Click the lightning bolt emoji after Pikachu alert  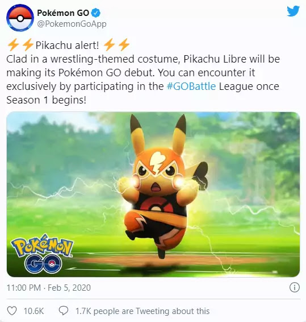(116, 44)
